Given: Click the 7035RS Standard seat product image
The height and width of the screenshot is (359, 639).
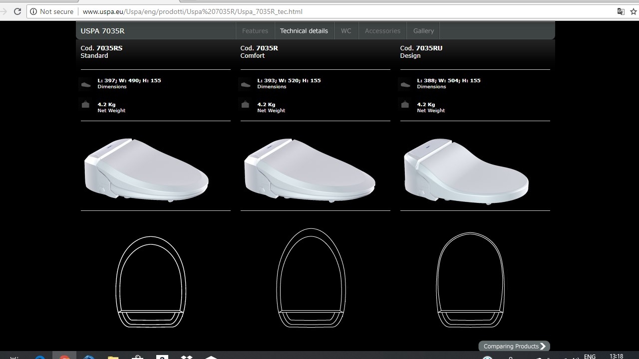Looking at the screenshot, I should pyautogui.click(x=147, y=170).
